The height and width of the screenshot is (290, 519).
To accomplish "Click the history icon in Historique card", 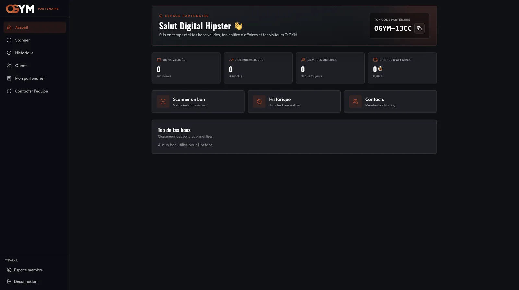I will tap(259, 102).
